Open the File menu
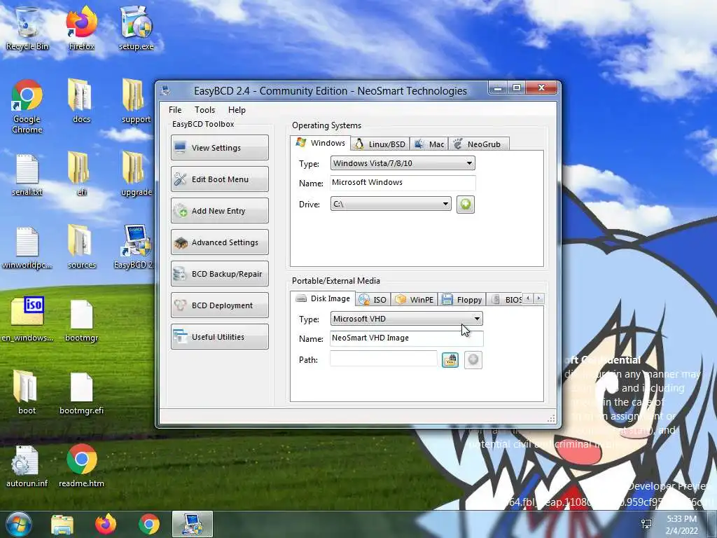The width and height of the screenshot is (717, 538). tap(174, 110)
